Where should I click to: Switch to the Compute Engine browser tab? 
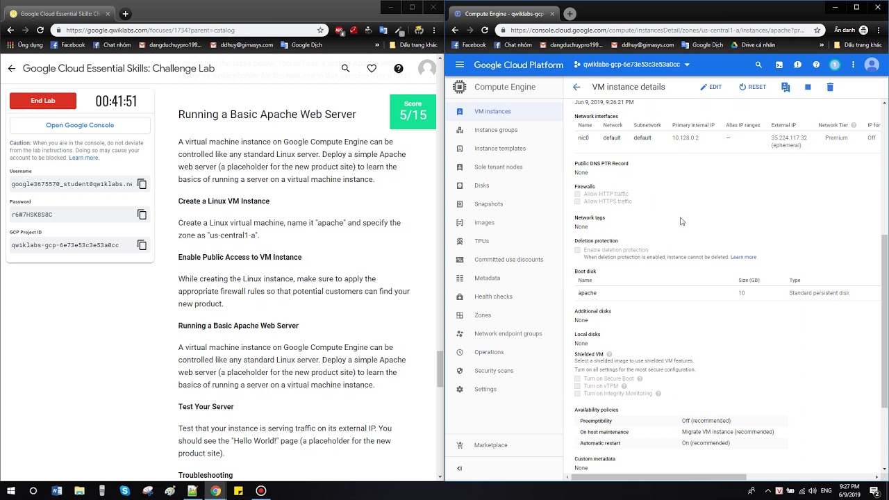click(x=504, y=14)
